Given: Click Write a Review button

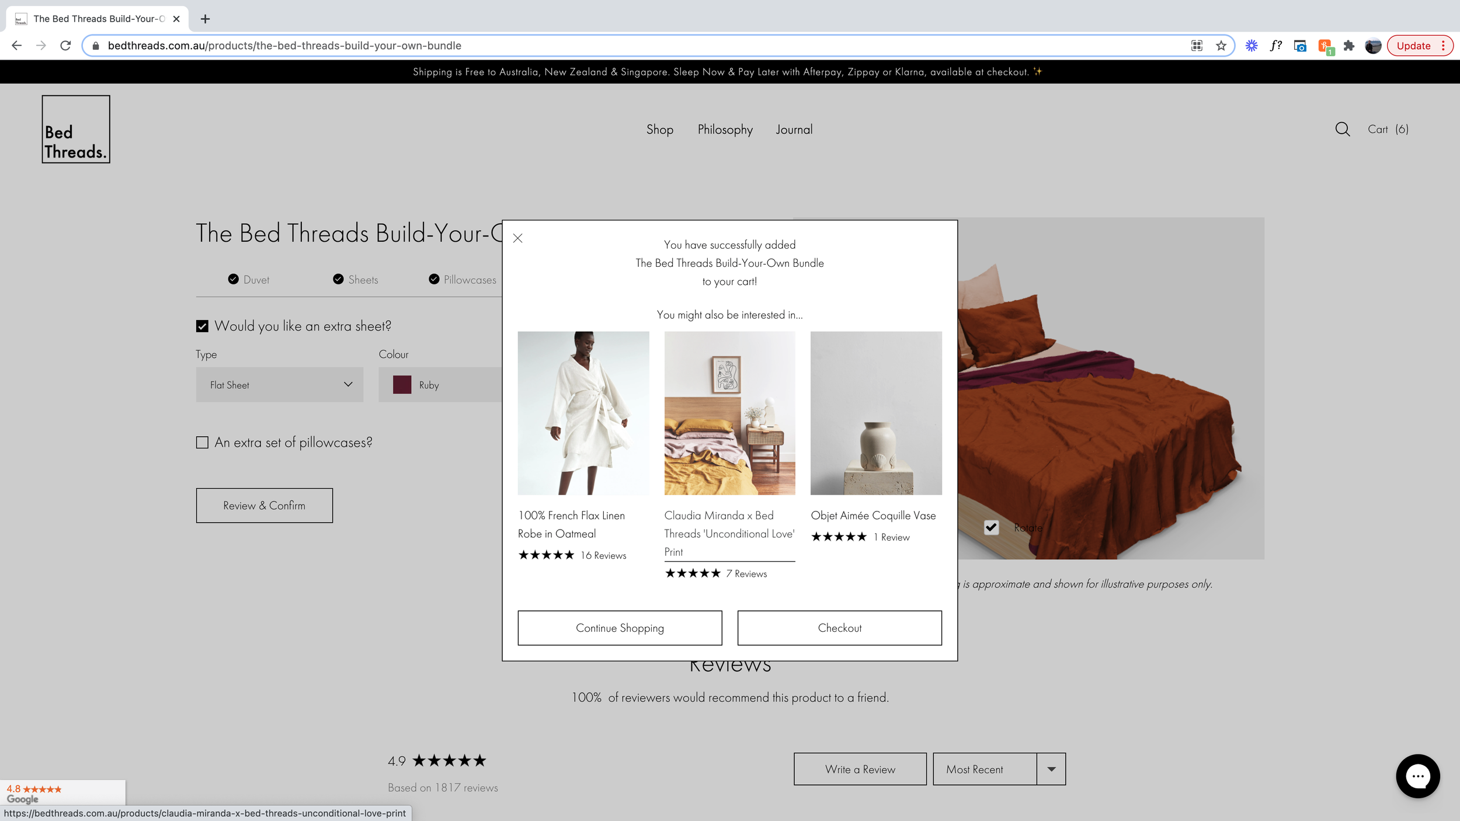Looking at the screenshot, I should tap(860, 769).
